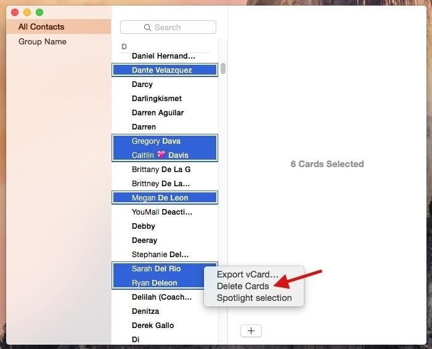Select All Contacts in the sidebar

pyautogui.click(x=41, y=27)
